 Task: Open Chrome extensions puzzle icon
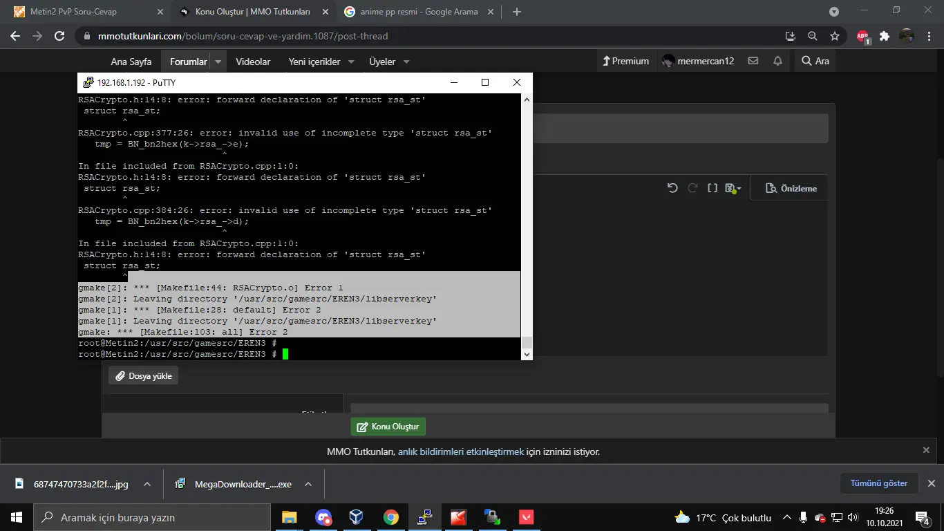[884, 36]
